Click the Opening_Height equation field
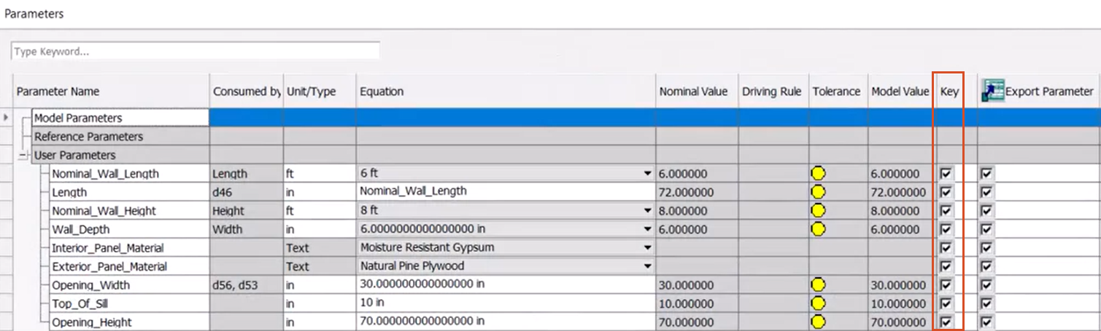 tap(506, 322)
